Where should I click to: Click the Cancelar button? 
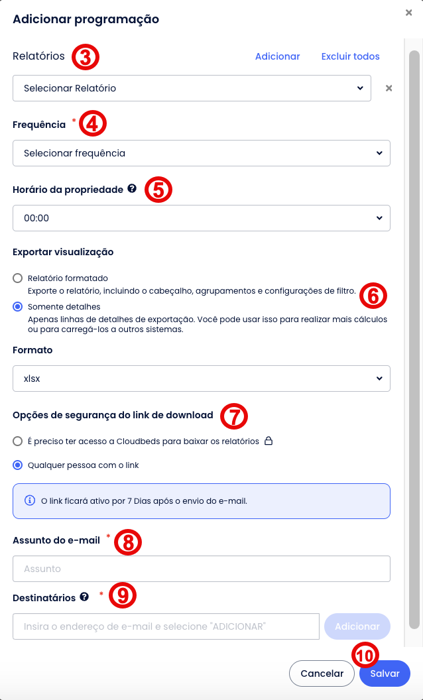pos(322,673)
